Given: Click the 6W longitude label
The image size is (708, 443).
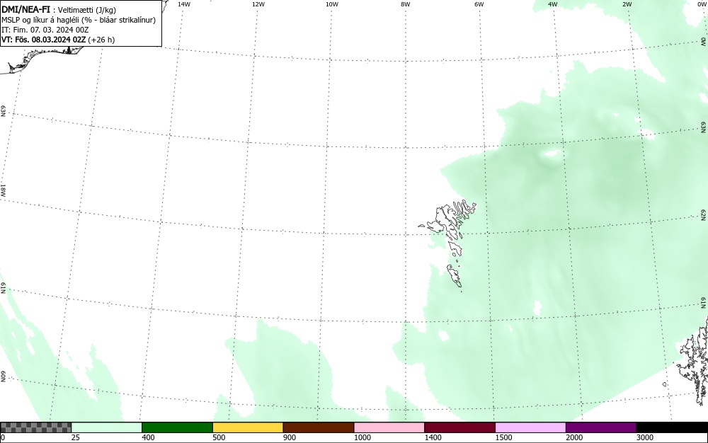Looking at the screenshot, I should 479,4.
